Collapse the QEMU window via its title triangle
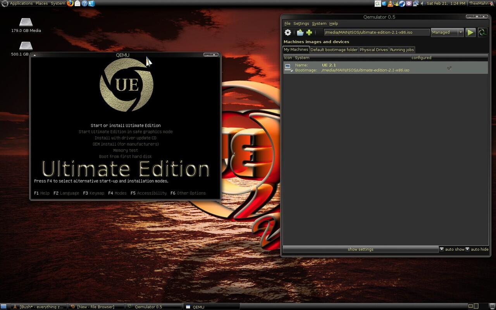This screenshot has width=496, height=310. point(34,55)
